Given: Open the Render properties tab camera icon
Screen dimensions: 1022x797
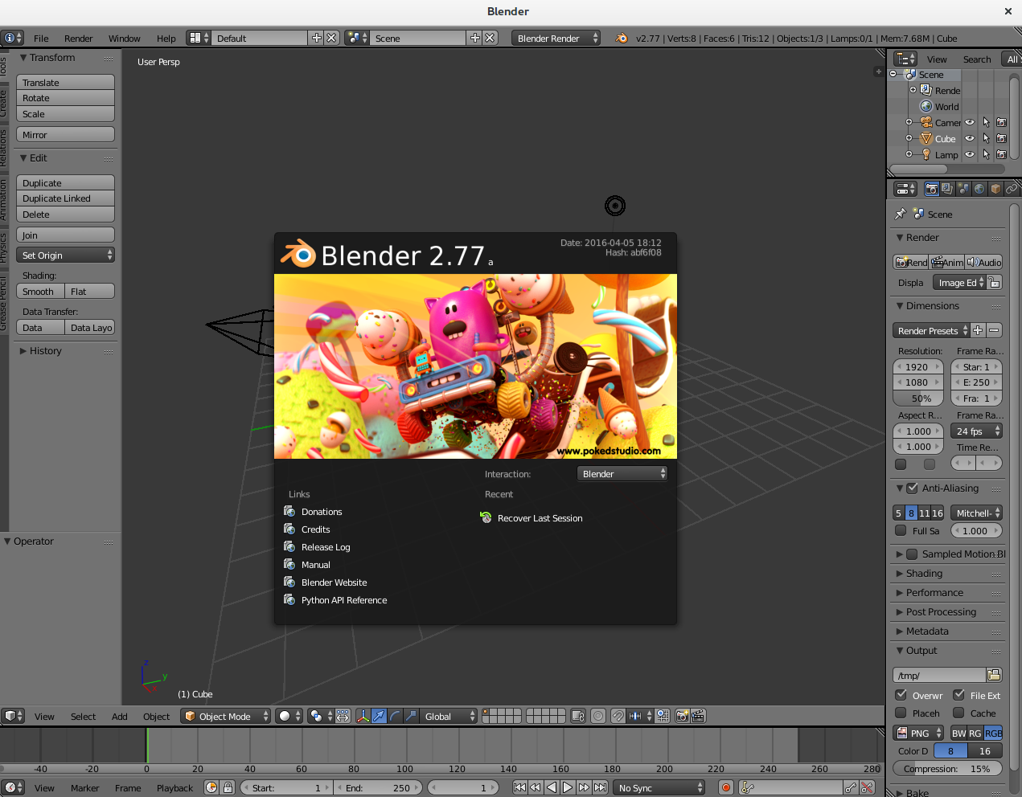Looking at the screenshot, I should click(x=931, y=189).
